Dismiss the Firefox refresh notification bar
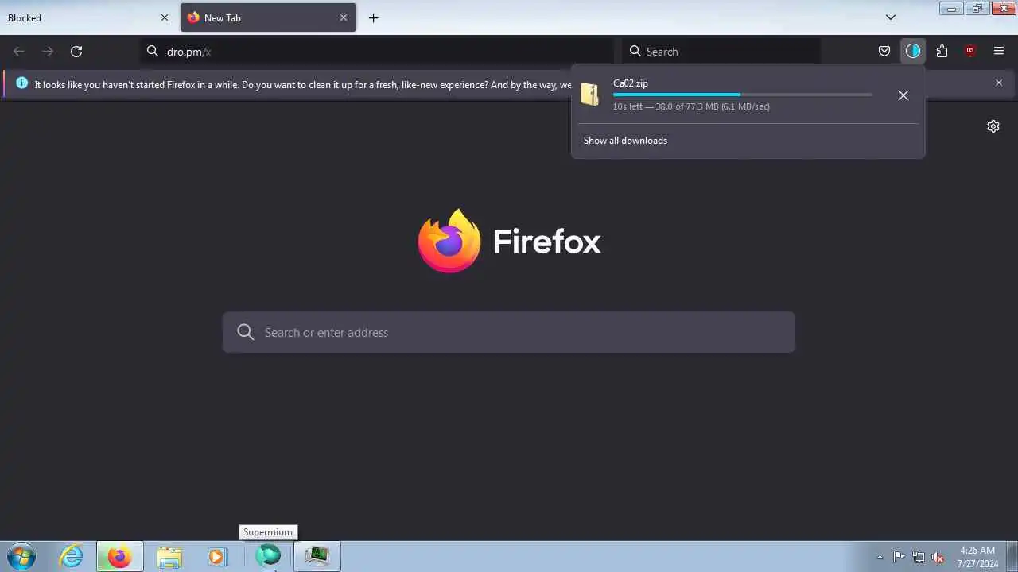Viewport: 1018px width, 572px height. click(x=999, y=83)
